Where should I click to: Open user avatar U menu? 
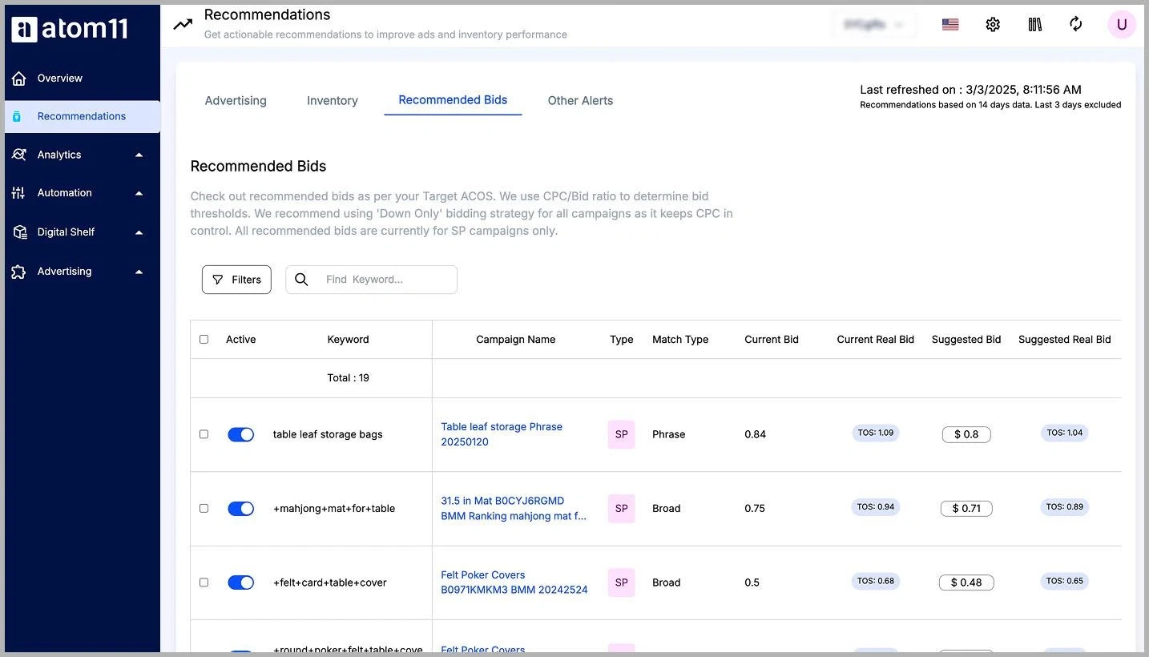(1122, 25)
